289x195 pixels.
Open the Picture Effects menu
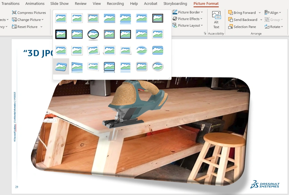(188, 19)
